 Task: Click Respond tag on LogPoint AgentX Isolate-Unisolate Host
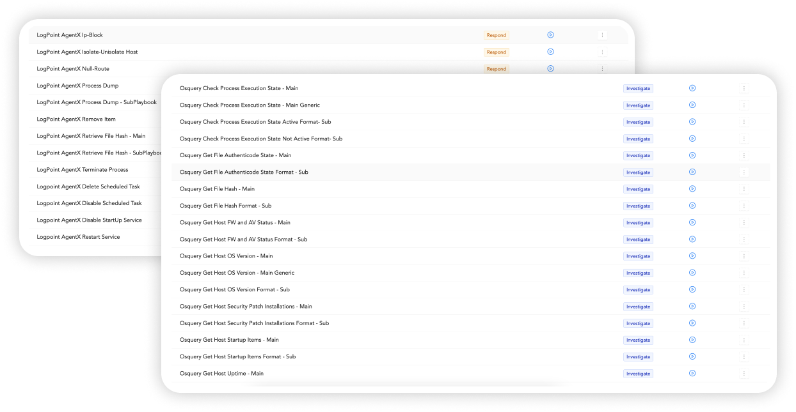[496, 52]
